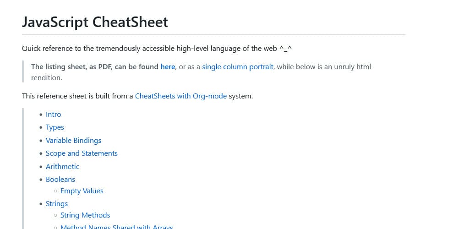Go to the Strings section

57,204
